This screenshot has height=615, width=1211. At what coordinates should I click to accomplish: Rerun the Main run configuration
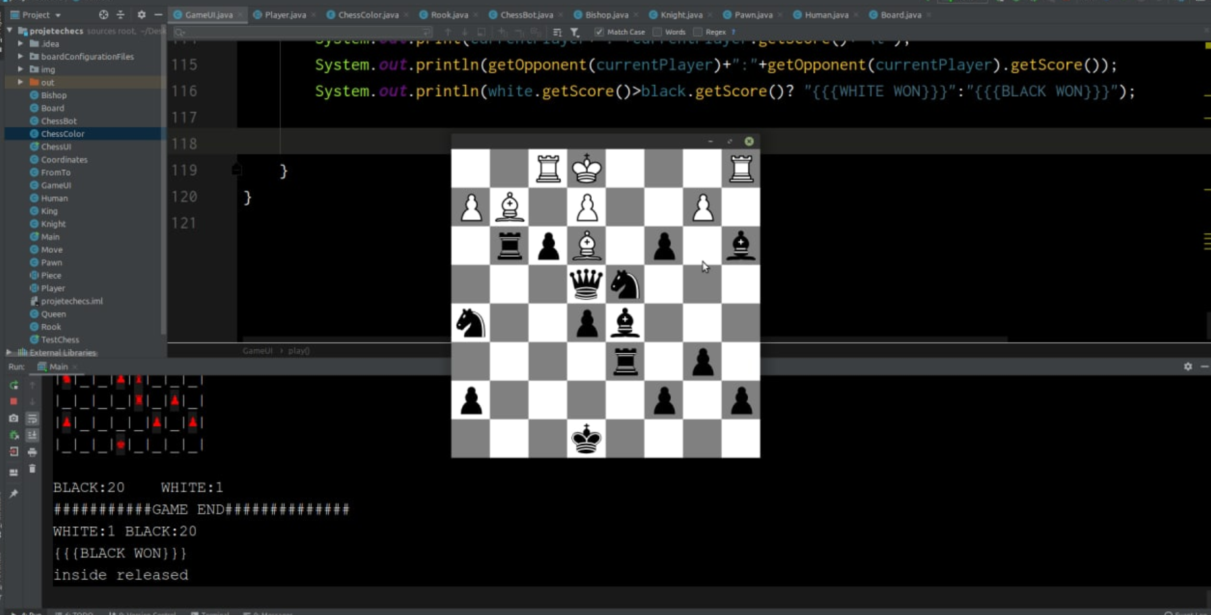pos(14,385)
